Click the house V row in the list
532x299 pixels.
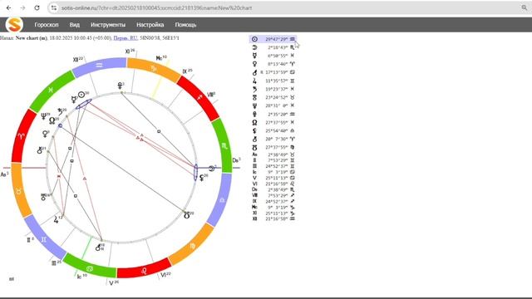tap(273, 178)
